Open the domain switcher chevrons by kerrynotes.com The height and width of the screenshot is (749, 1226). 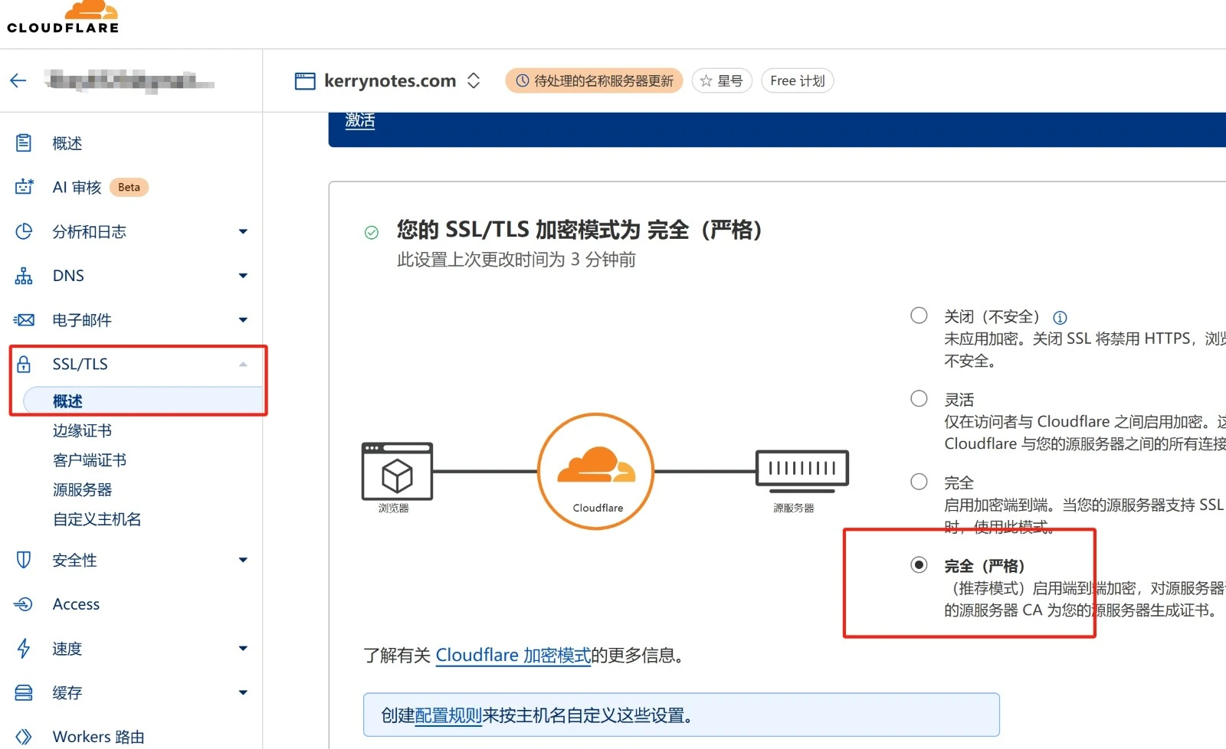coord(474,80)
